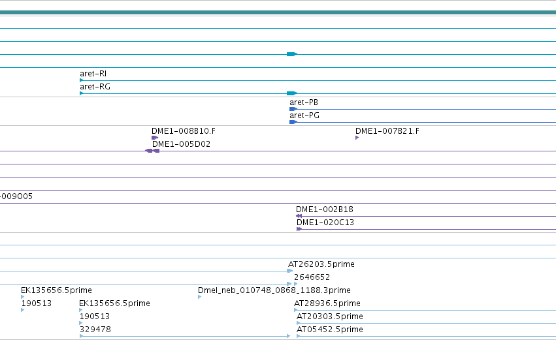Click the DME1-002B18 label
The height and width of the screenshot is (340, 556).
pos(325,209)
